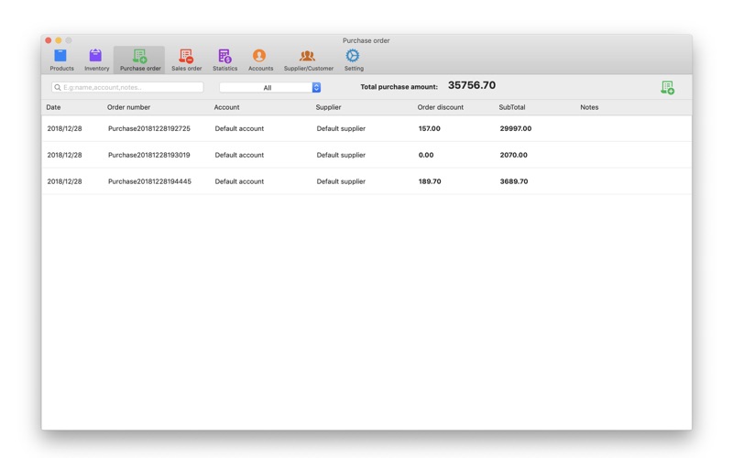Click Default account in the 2070.00 row

click(x=239, y=155)
